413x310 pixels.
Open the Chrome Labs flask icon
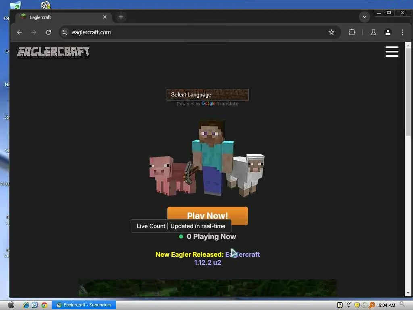(373, 32)
